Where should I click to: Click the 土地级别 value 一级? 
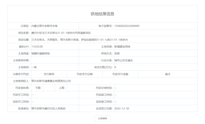point(34,67)
